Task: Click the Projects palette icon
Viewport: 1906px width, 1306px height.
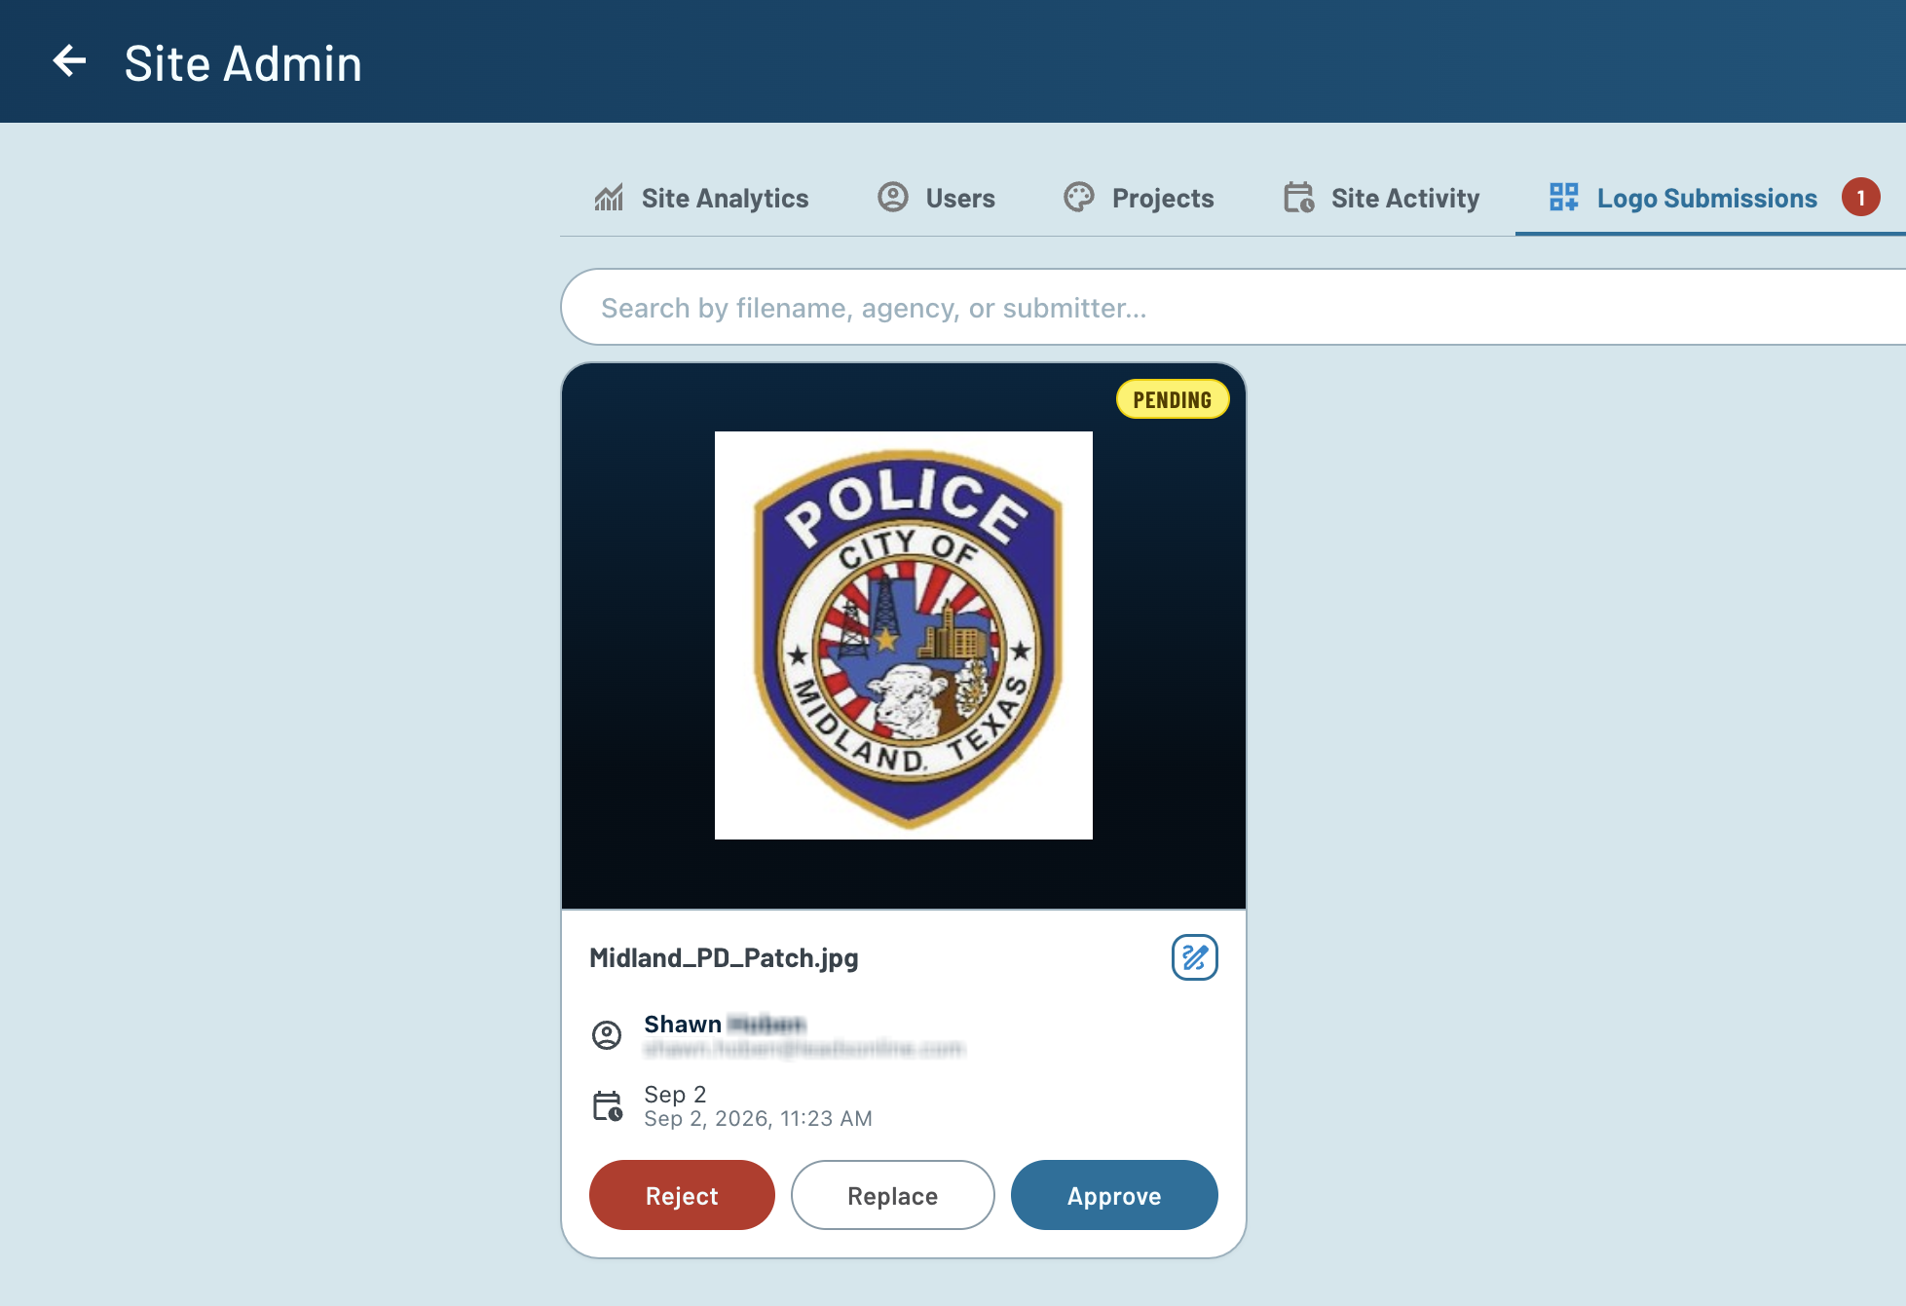Action: 1079,198
